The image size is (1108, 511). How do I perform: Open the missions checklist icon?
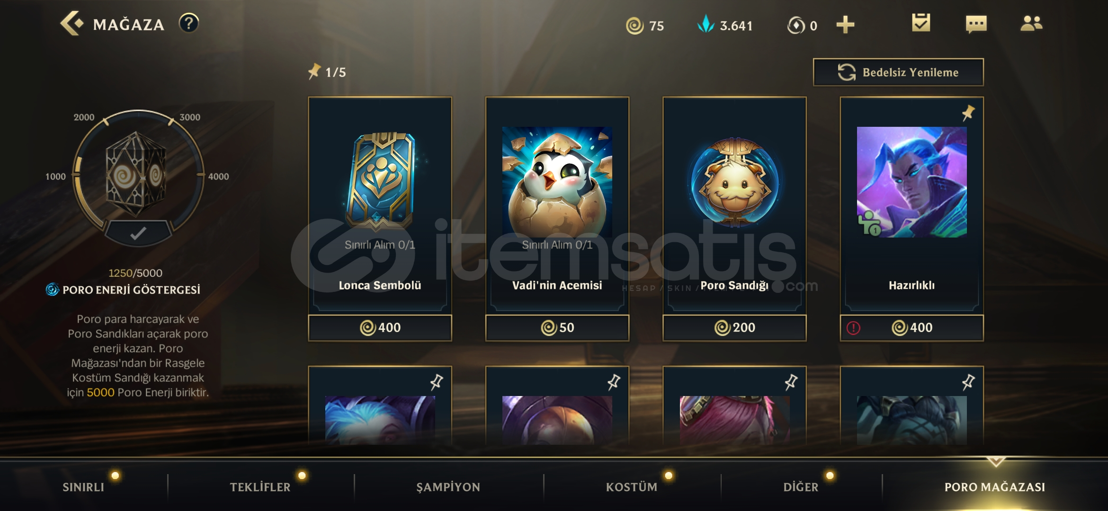click(x=921, y=23)
